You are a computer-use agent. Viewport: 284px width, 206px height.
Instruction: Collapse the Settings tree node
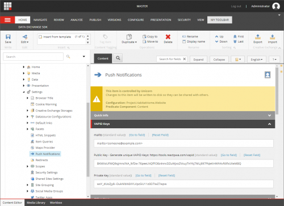tap(24, 92)
